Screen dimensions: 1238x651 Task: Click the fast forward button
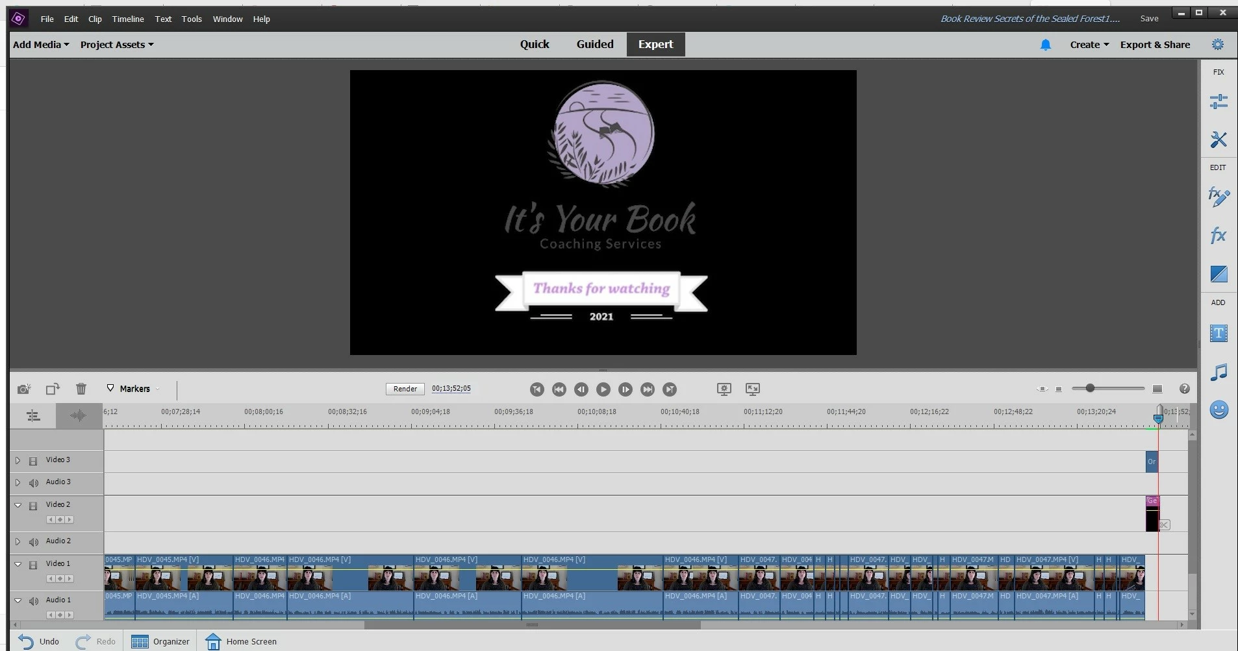[x=648, y=389]
